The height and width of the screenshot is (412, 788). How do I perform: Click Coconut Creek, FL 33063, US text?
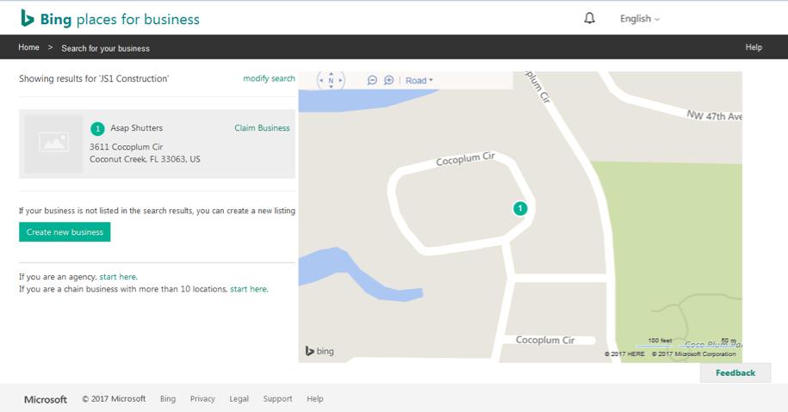coord(145,159)
